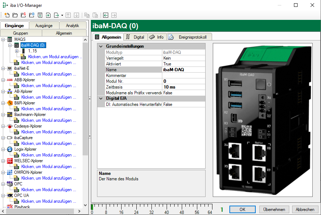Select the B&R-Xplorer tree node icon

tap(10, 103)
